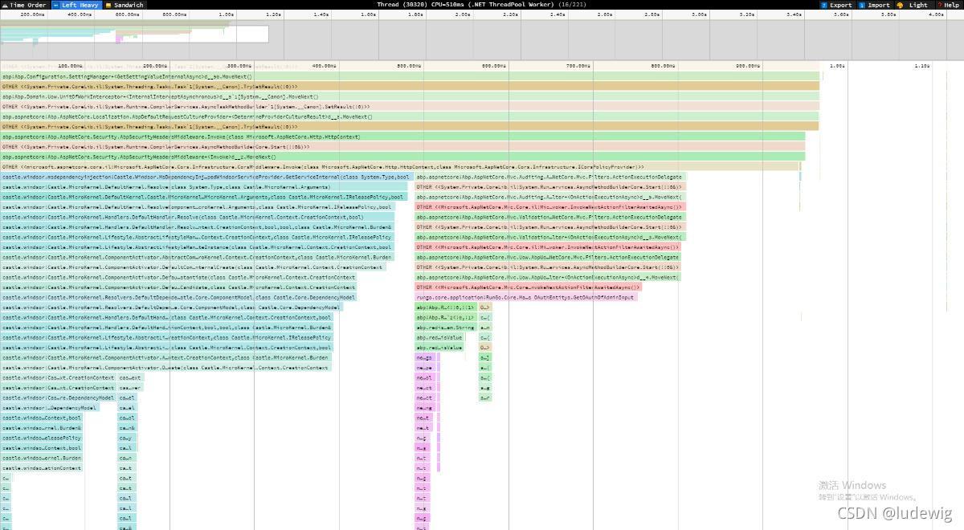Select the pink InvokeNextActionFilterAwaitedAsync frame below Uow
964x530 pixels.
[x=529, y=287]
